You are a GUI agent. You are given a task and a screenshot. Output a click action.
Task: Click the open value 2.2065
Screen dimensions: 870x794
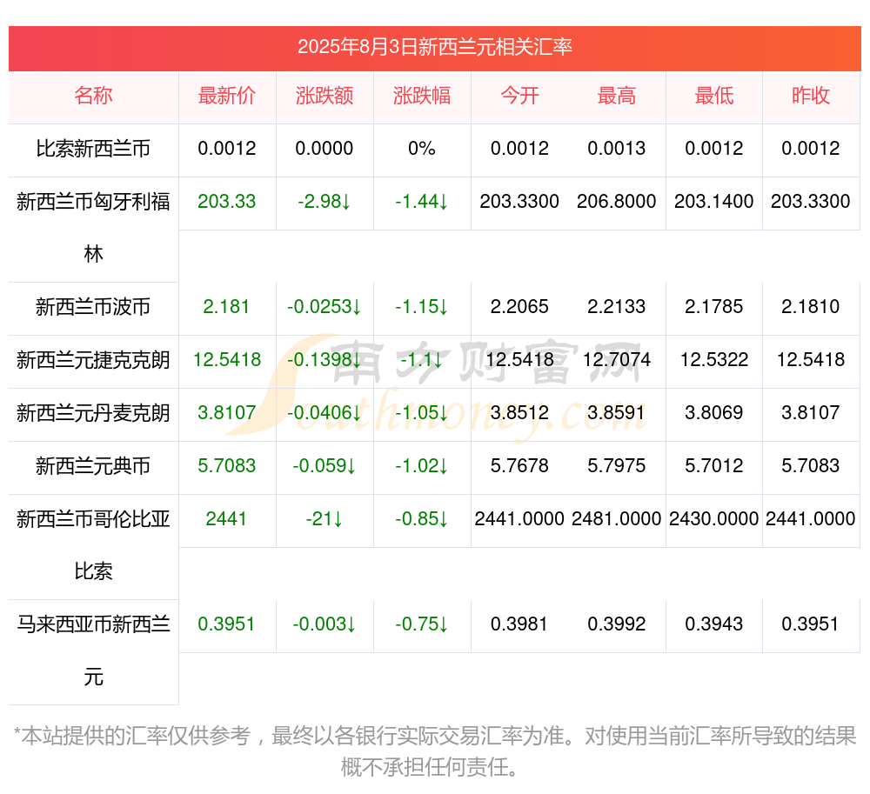click(519, 307)
